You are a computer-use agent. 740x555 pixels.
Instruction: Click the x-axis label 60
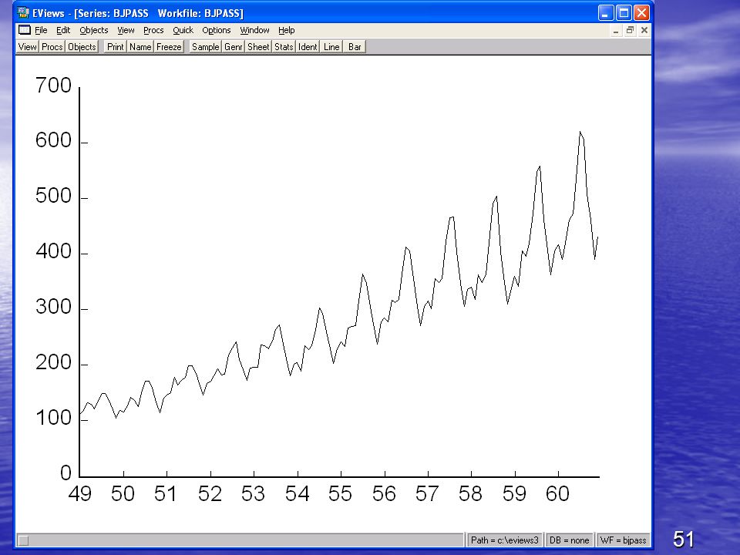[x=557, y=493]
